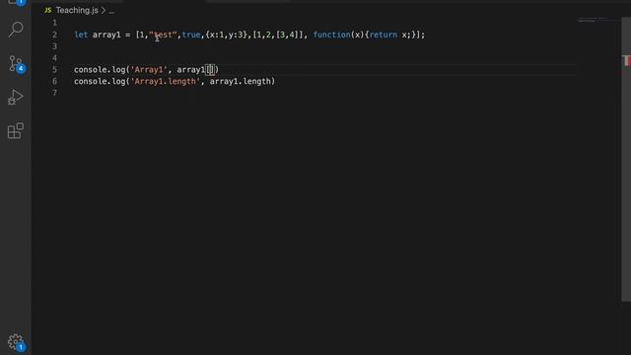This screenshot has height=355, width=631.
Task: Click the editor minimap preview
Action: 593,20
